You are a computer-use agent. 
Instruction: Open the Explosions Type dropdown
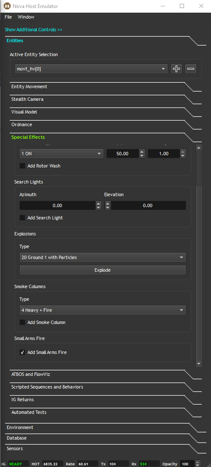103,257
